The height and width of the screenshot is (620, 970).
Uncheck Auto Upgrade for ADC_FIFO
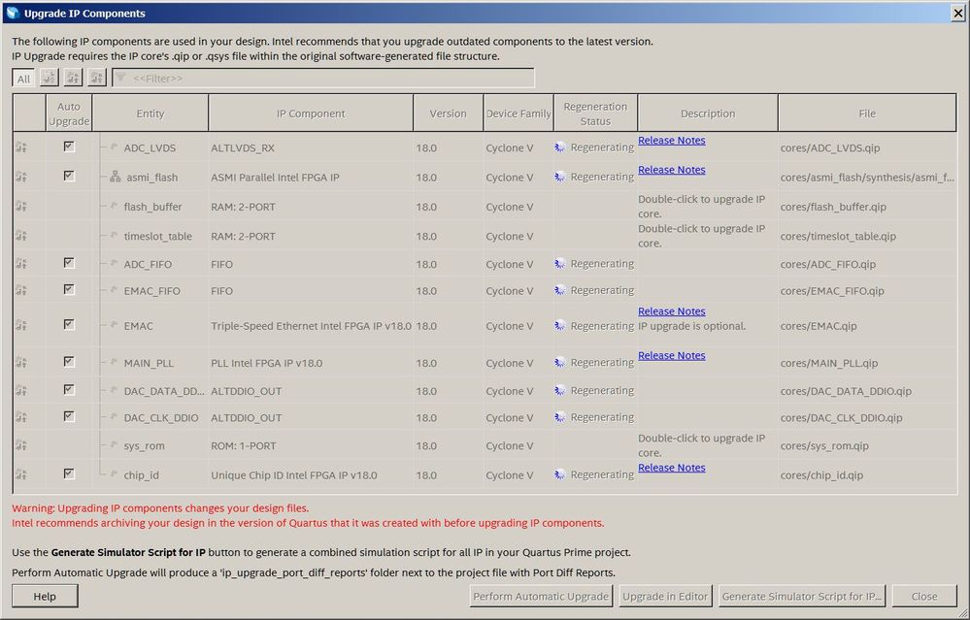pos(69,263)
